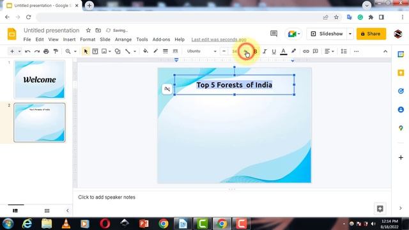Open the Insert menu
409x230 pixels.
pyautogui.click(x=69, y=40)
